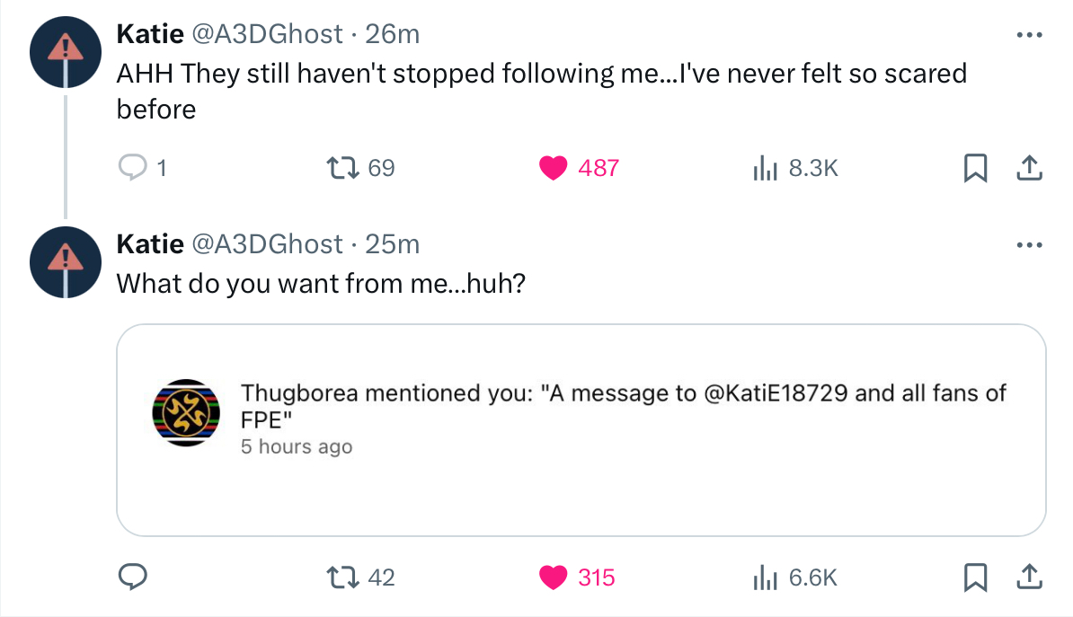Open more options for the first tweet

click(x=1028, y=35)
